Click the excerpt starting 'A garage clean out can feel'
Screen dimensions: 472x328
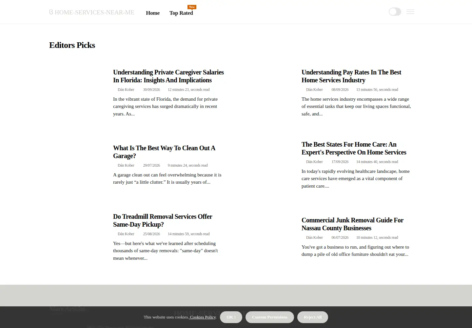tap(167, 178)
